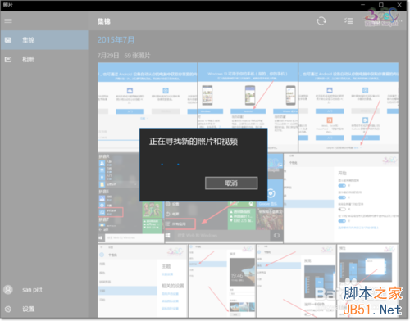Select the 相册 sidebar item label
The height and width of the screenshot is (321, 410).
click(x=29, y=59)
